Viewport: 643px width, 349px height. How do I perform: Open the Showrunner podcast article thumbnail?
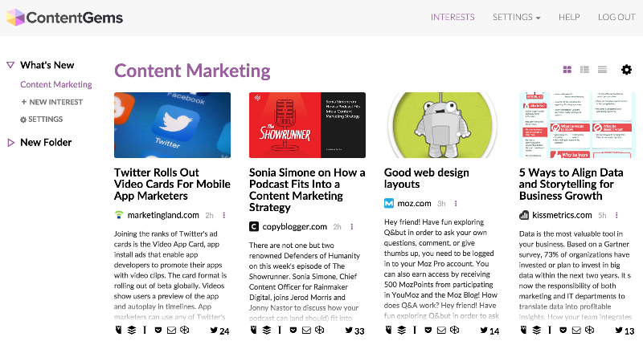(x=307, y=125)
